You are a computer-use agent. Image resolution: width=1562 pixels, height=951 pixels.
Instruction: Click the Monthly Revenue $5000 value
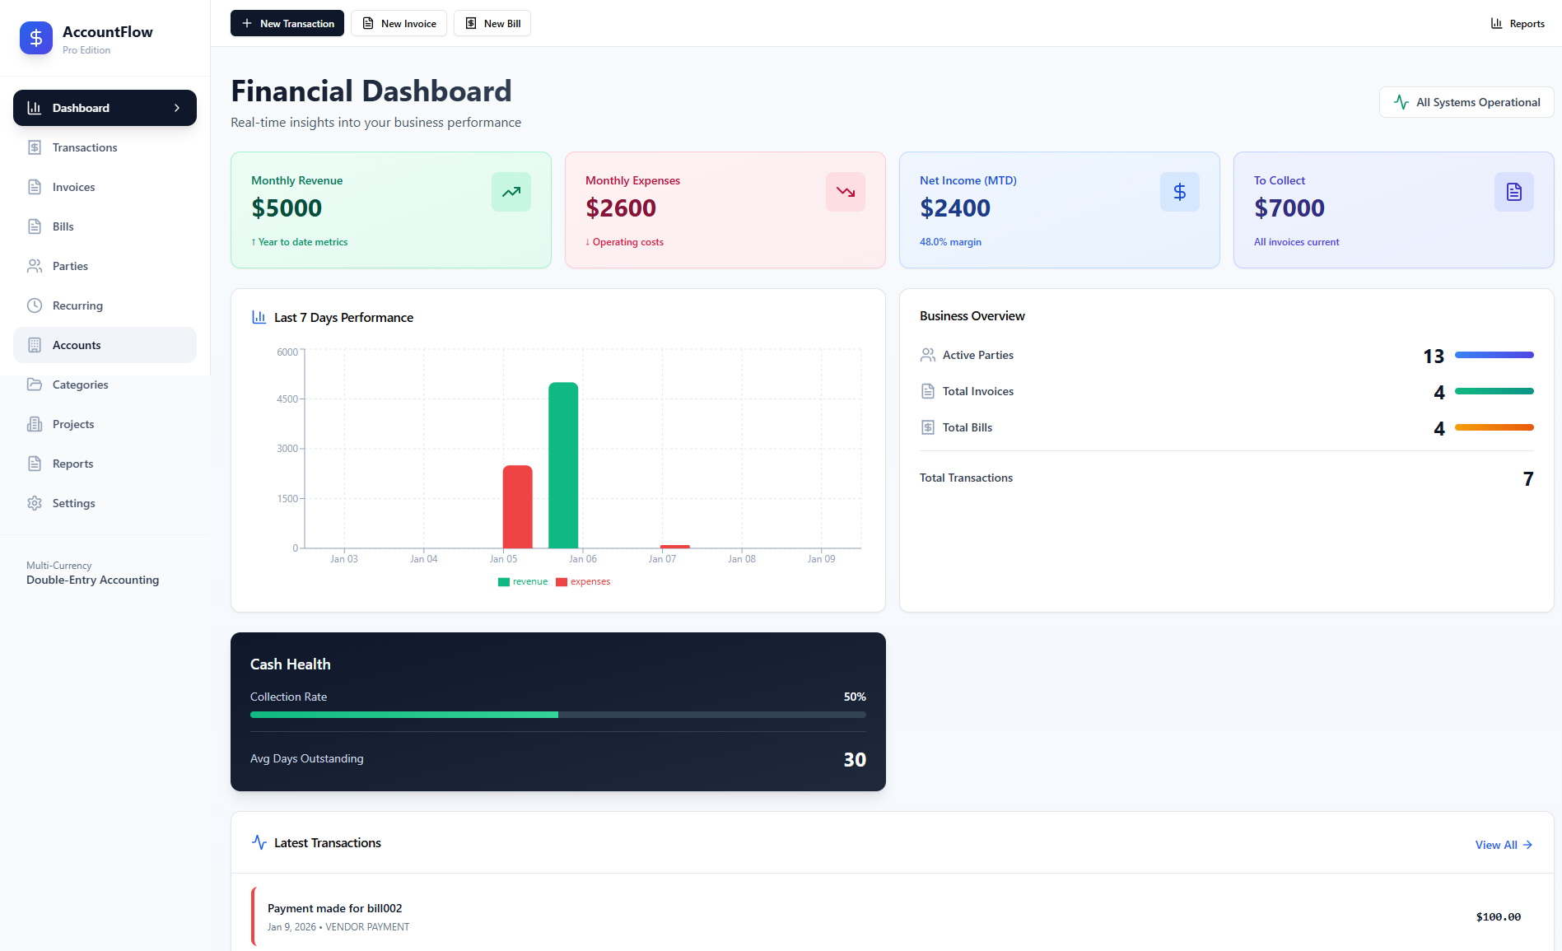(x=287, y=208)
